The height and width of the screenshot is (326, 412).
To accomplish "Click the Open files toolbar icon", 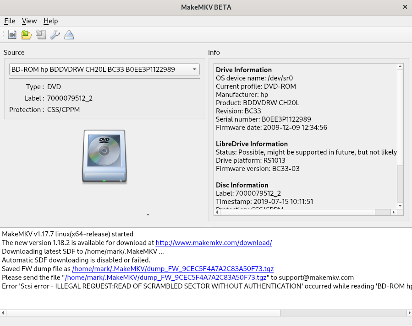I will point(12,35).
